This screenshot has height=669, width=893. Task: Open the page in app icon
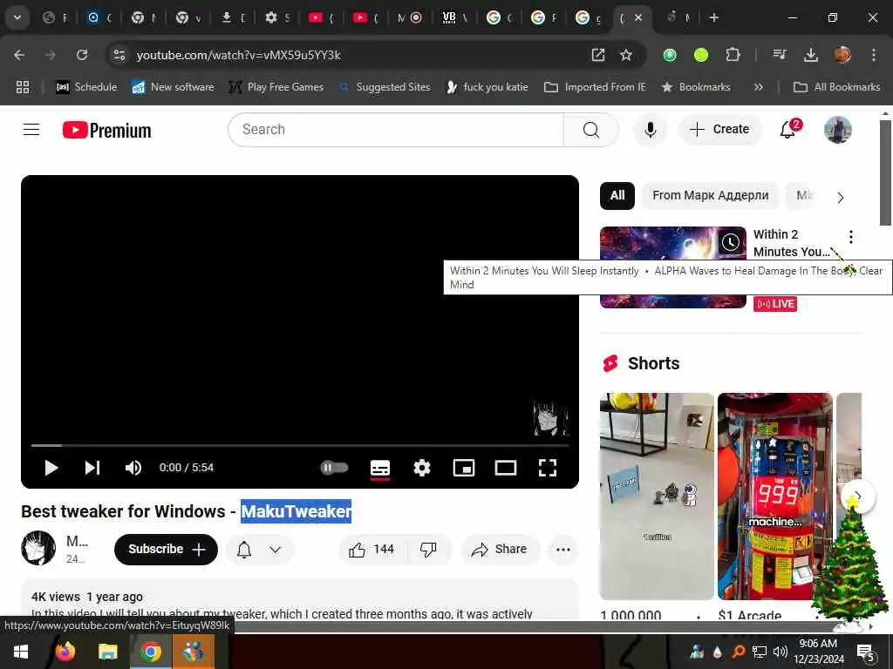click(598, 55)
